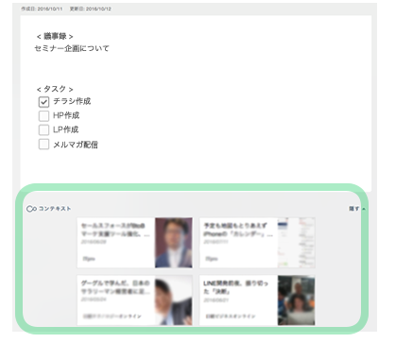Tick the LP作成 checkbox

[43, 129]
